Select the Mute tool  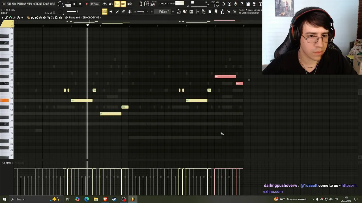(x=44, y=18)
